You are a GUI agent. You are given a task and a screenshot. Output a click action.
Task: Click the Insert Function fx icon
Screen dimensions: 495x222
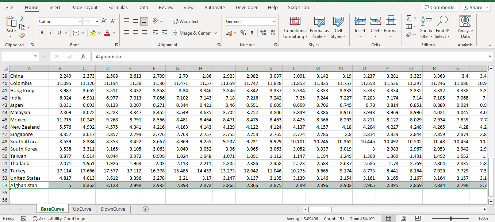point(83,57)
